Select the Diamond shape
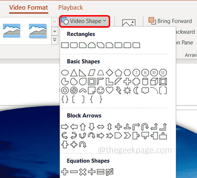The image size is (197, 178). 110,72
